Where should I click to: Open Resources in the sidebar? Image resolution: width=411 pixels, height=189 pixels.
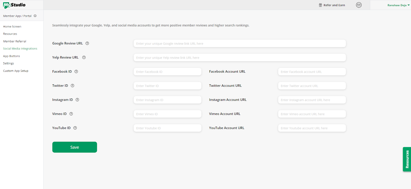point(10,34)
